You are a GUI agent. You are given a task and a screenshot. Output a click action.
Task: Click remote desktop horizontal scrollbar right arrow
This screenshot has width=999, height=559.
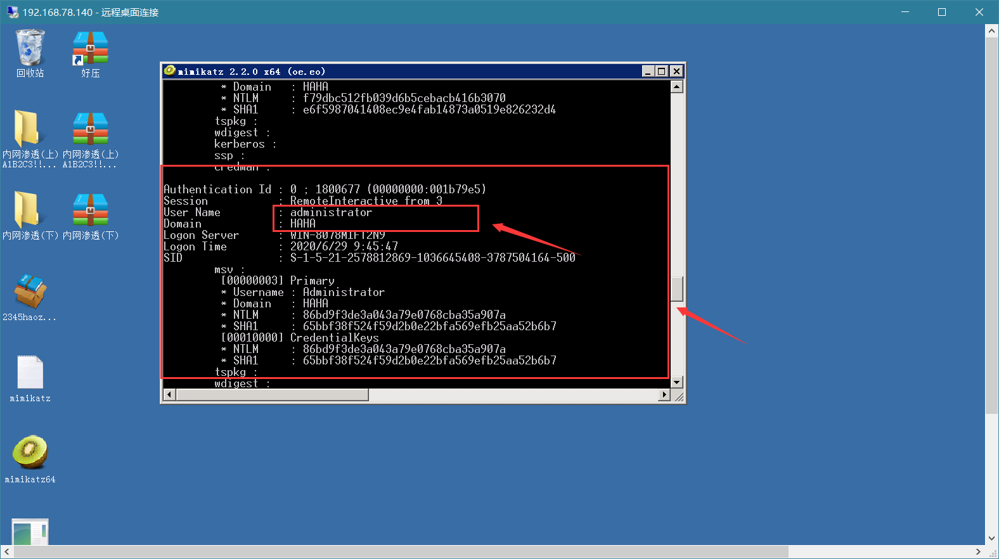pyautogui.click(x=979, y=552)
